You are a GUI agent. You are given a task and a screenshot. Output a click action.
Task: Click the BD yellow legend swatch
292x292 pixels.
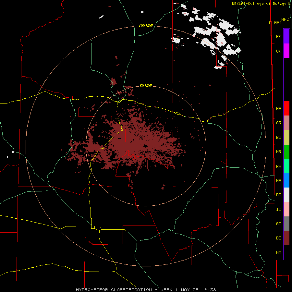286,138
